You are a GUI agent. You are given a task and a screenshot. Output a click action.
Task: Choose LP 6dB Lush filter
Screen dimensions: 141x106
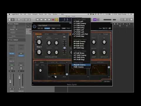point(81,21)
